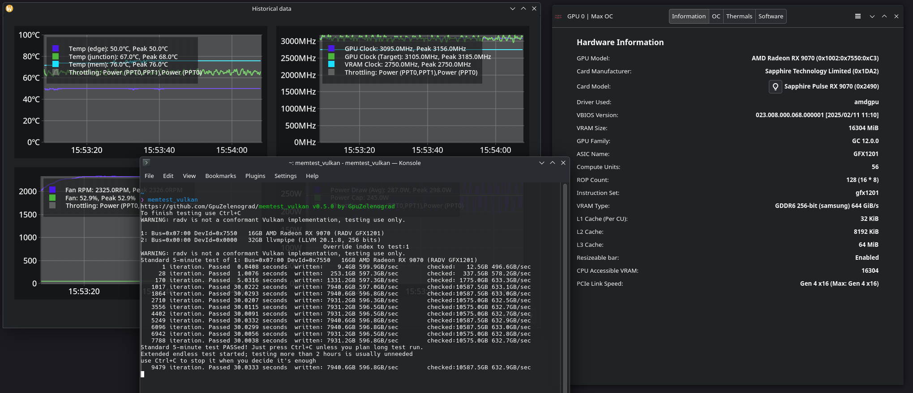This screenshot has width=913, height=393.
Task: Maximize the Historical data window
Action: click(x=523, y=8)
